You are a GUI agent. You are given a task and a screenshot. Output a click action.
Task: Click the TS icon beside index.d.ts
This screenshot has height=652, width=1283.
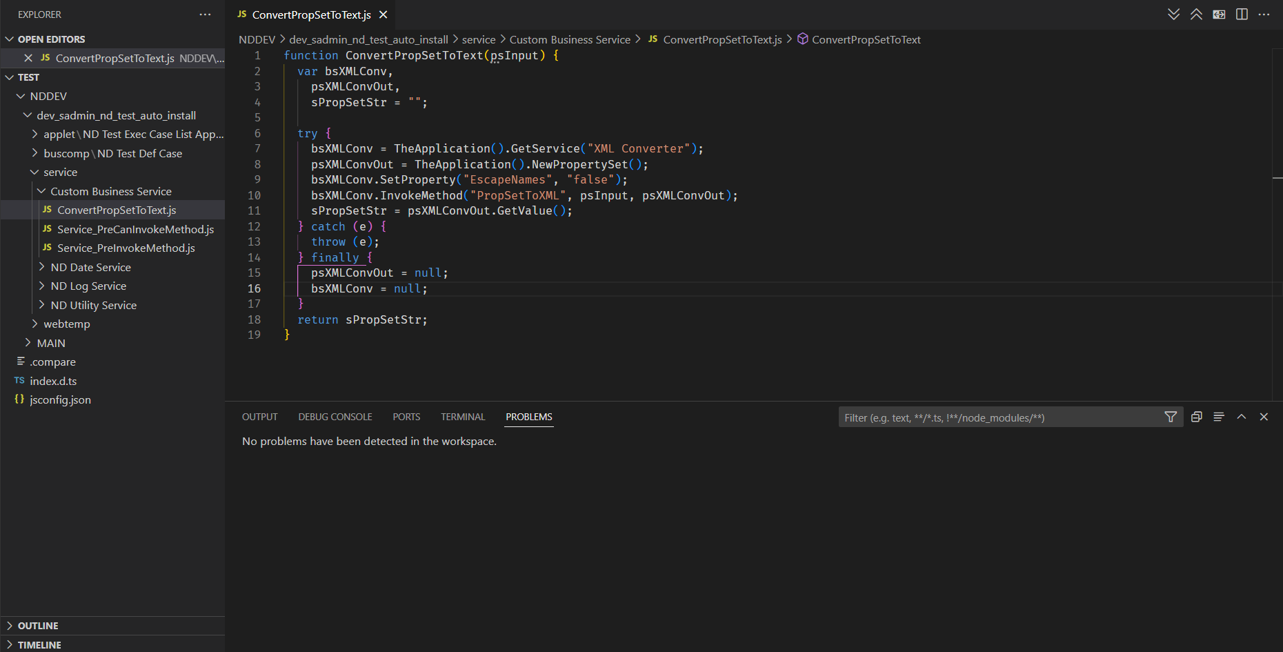coord(19,381)
